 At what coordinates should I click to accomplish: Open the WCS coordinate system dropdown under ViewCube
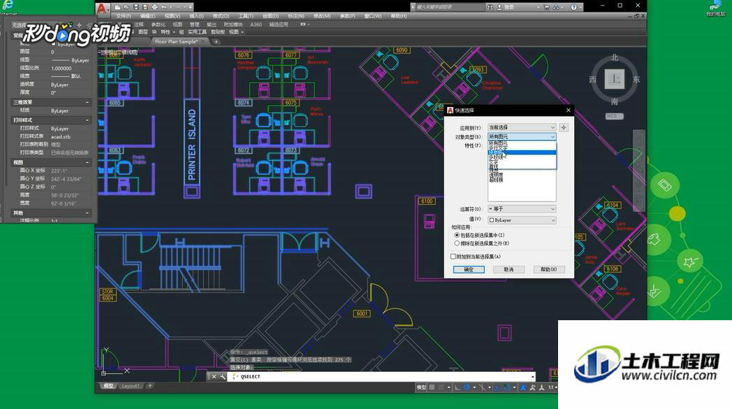615,116
